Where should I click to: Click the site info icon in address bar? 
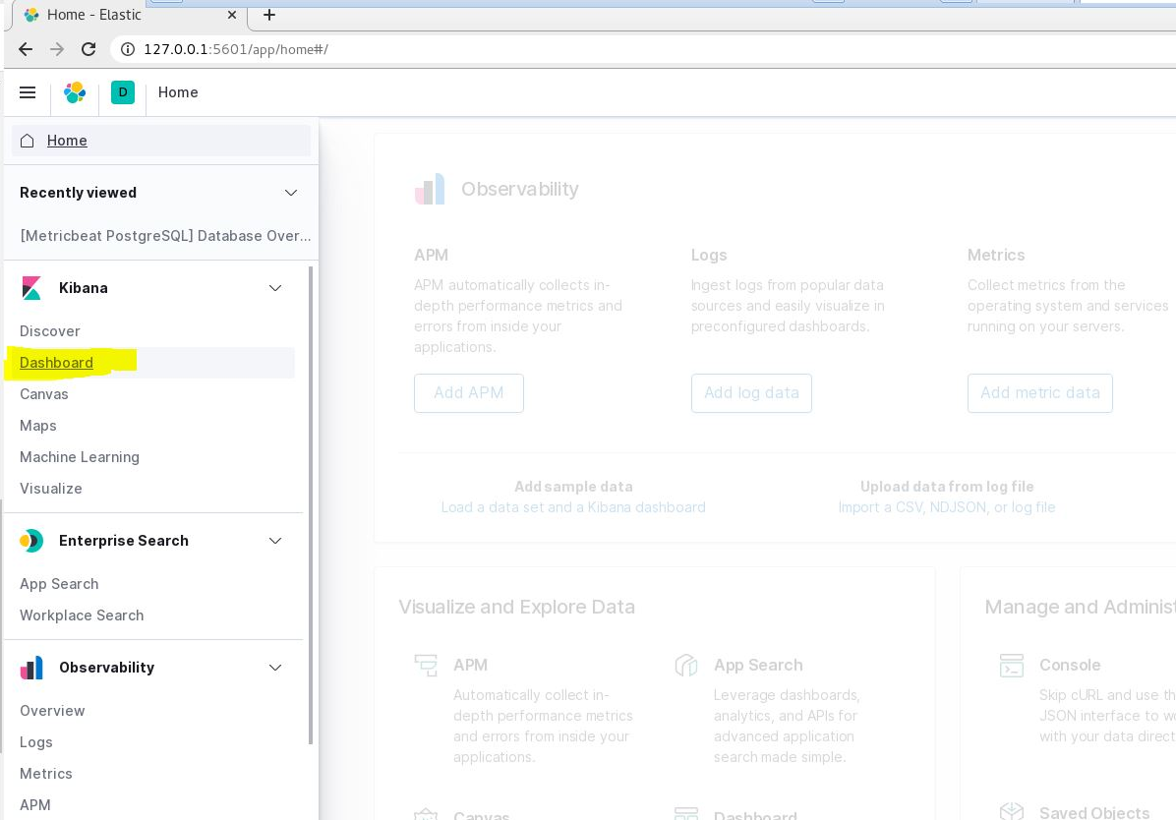tap(128, 49)
